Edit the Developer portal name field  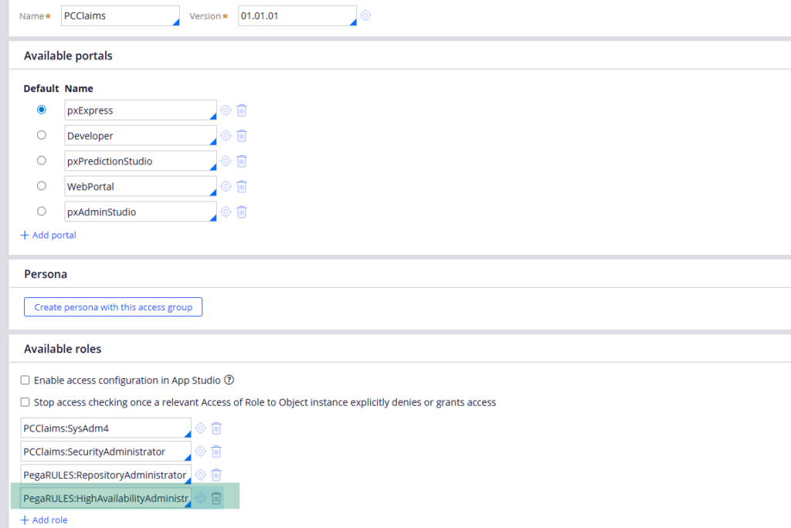pyautogui.click(x=141, y=135)
